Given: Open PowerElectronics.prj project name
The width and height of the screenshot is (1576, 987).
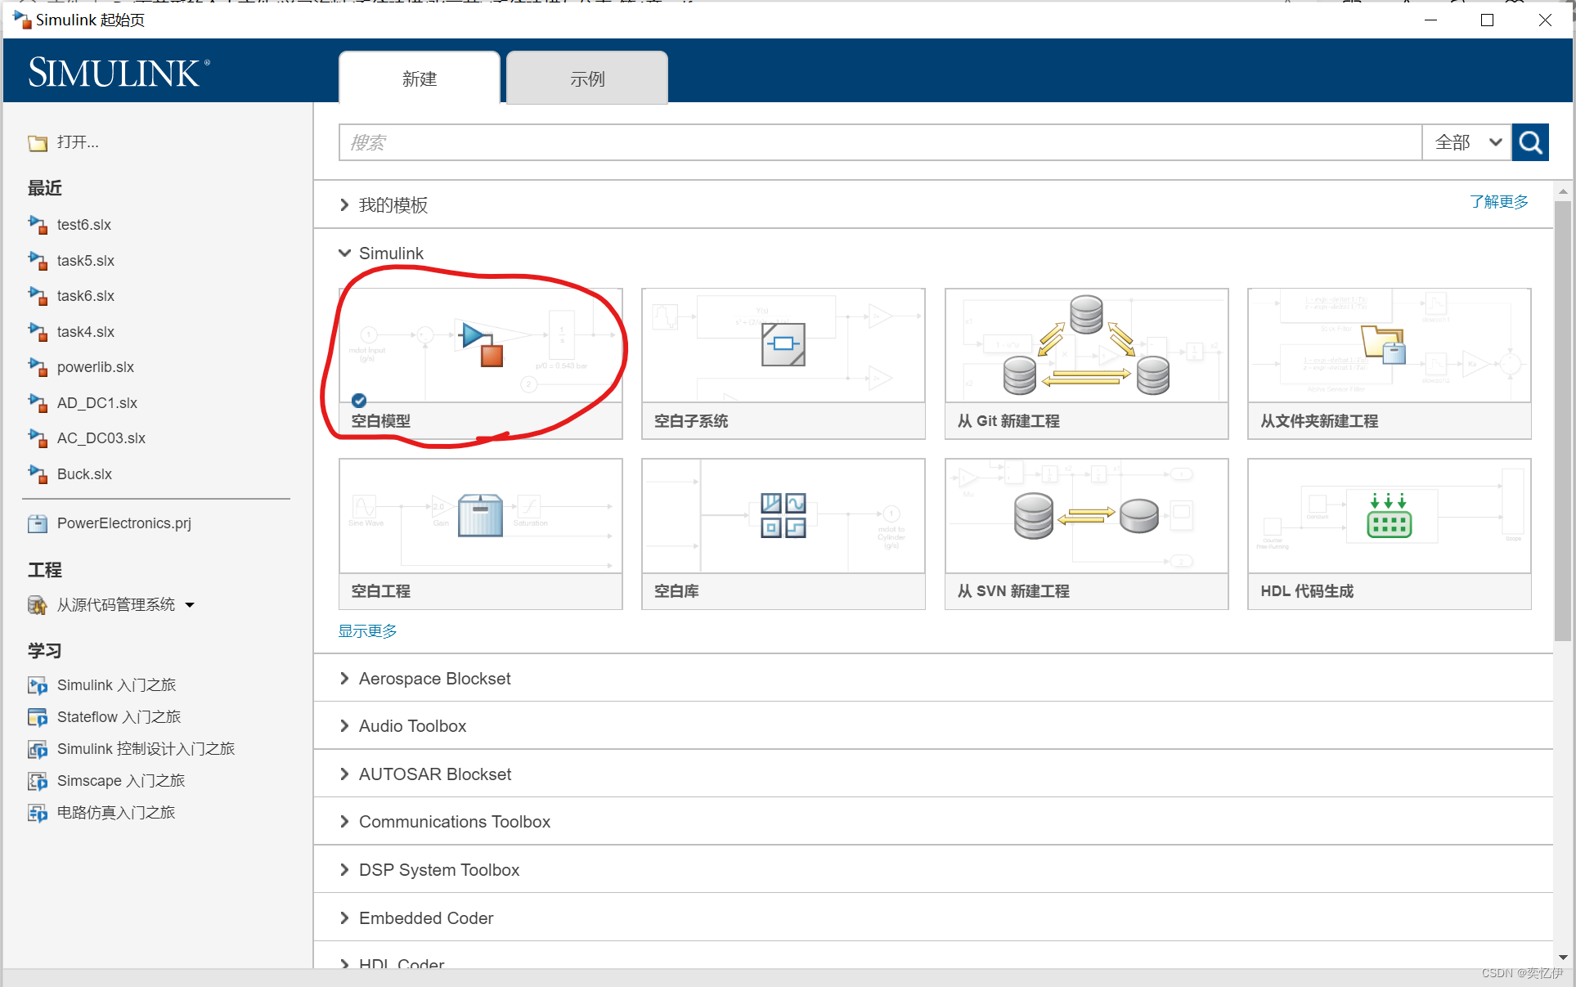Looking at the screenshot, I should pyautogui.click(x=124, y=523).
